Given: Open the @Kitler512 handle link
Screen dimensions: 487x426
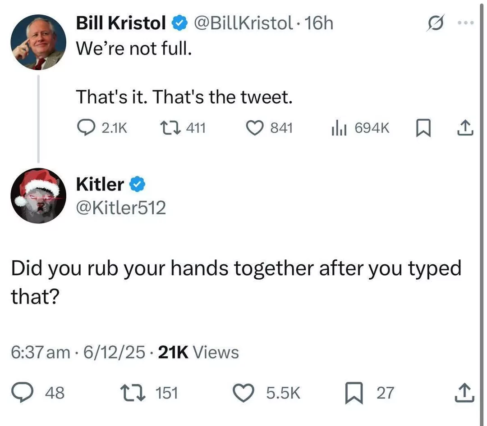Looking at the screenshot, I should 121,207.
